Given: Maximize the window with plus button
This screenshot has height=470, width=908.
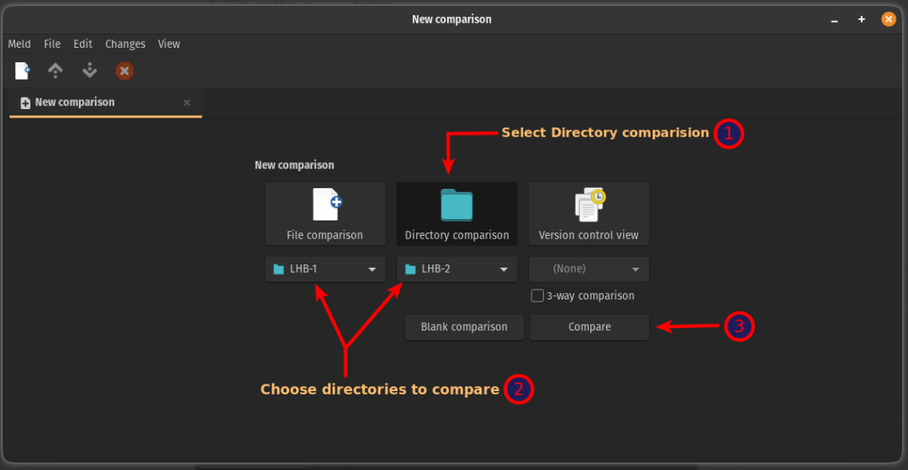Looking at the screenshot, I should (862, 19).
